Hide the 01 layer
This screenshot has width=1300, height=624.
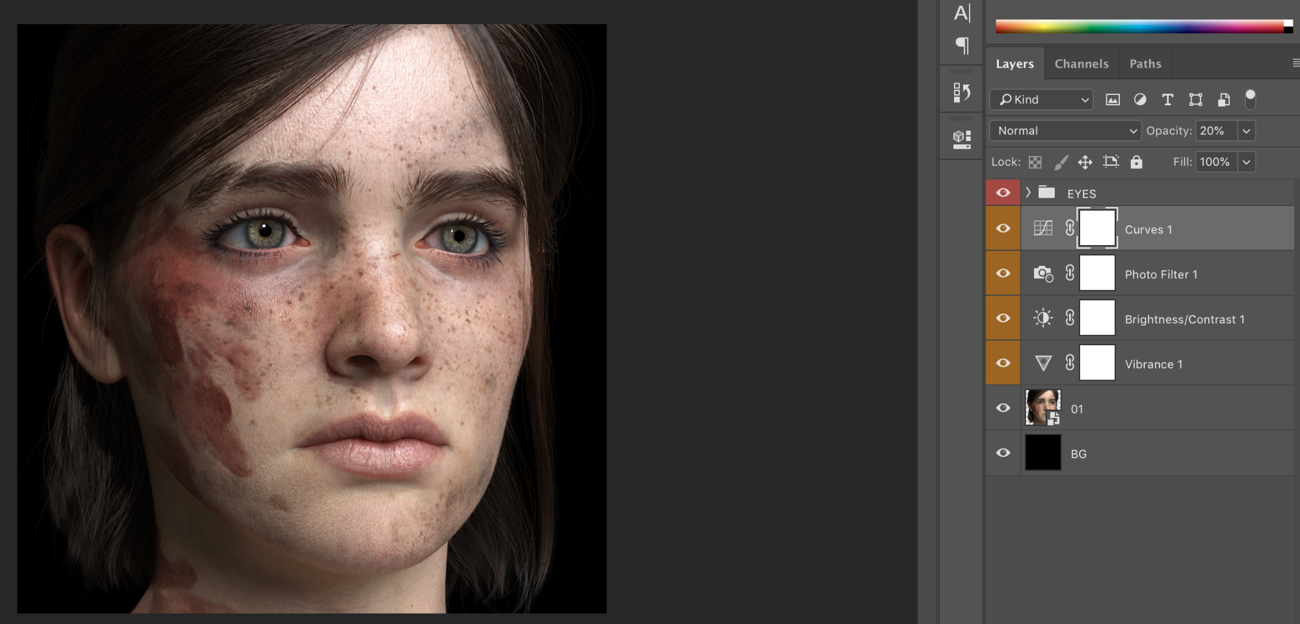tap(1003, 408)
